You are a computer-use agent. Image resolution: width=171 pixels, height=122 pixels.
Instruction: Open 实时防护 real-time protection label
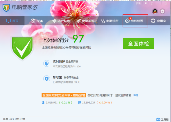pos(59,62)
